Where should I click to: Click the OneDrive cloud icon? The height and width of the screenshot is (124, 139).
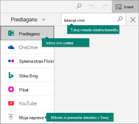tap(11, 47)
